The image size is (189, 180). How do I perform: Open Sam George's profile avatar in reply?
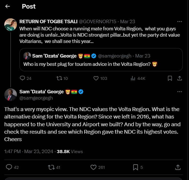point(10,95)
